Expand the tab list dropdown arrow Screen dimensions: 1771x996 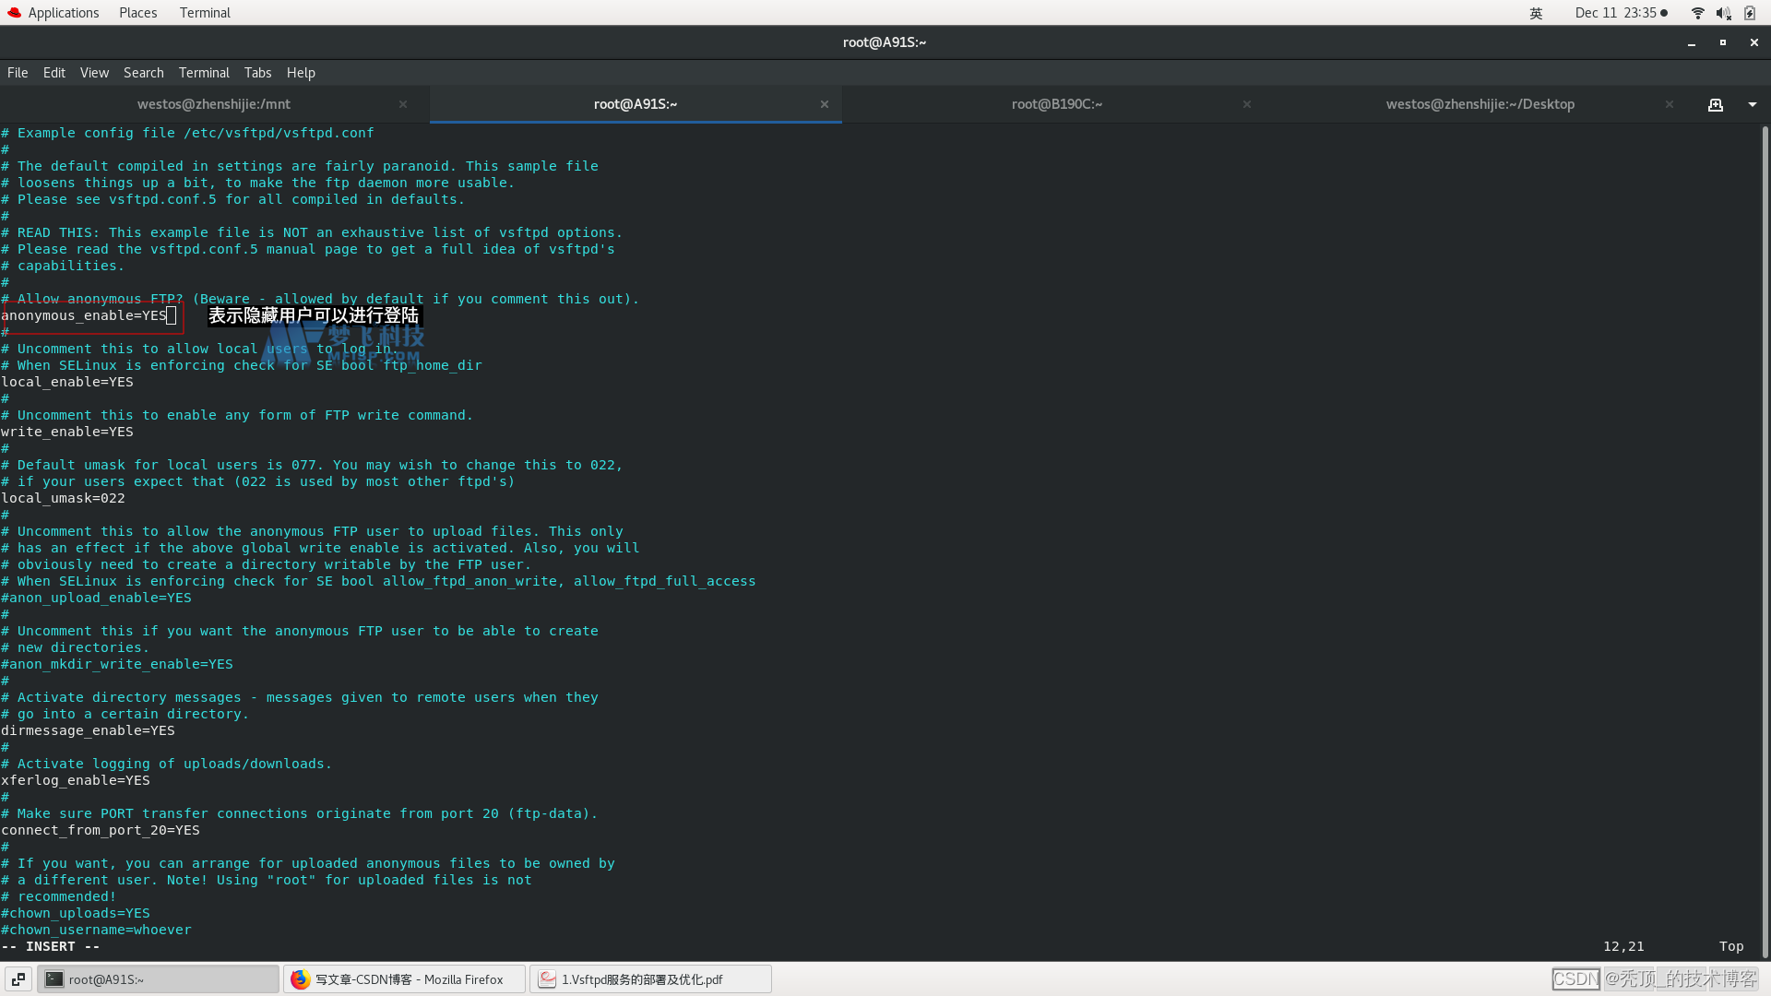pyautogui.click(x=1752, y=105)
